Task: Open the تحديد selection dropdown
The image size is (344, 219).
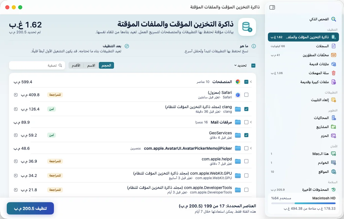Action: click(240, 65)
